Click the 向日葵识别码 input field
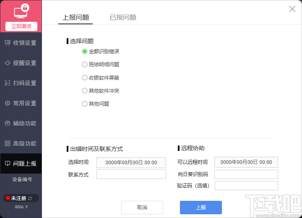The image size is (302, 218). pyautogui.click(x=246, y=174)
